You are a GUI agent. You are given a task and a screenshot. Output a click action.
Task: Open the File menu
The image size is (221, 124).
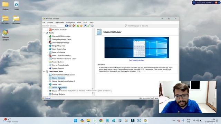coord(44,22)
